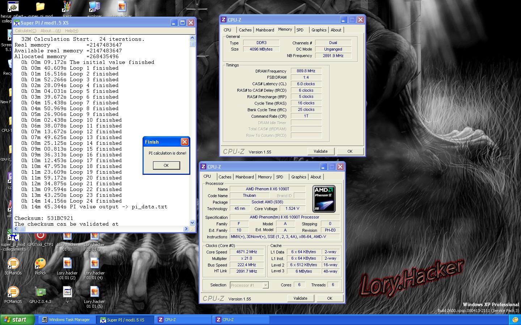The width and height of the screenshot is (521, 325).
Task: Click Super PI horizontal scrollbar right arrow
Action: pyautogui.click(x=186, y=229)
